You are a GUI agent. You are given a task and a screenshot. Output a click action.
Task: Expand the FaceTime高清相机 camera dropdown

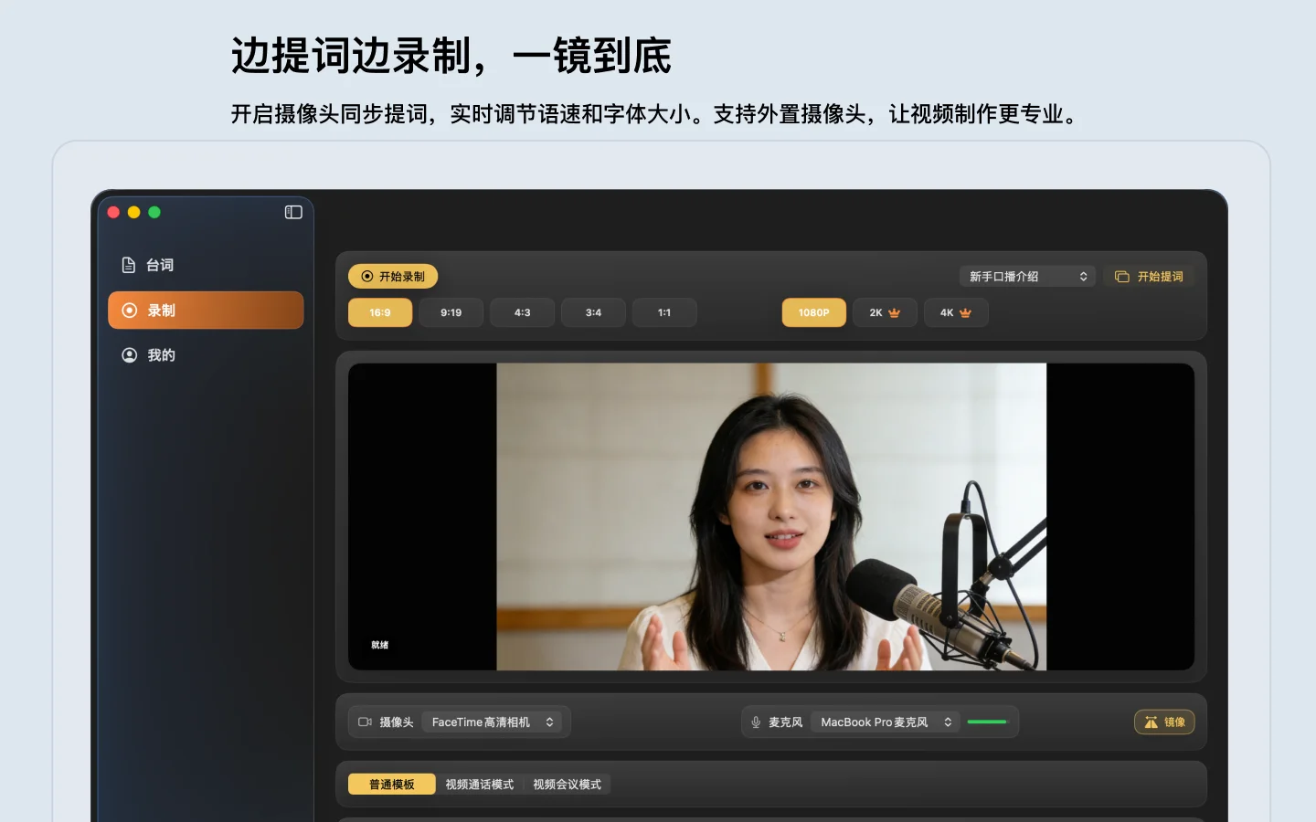(493, 722)
